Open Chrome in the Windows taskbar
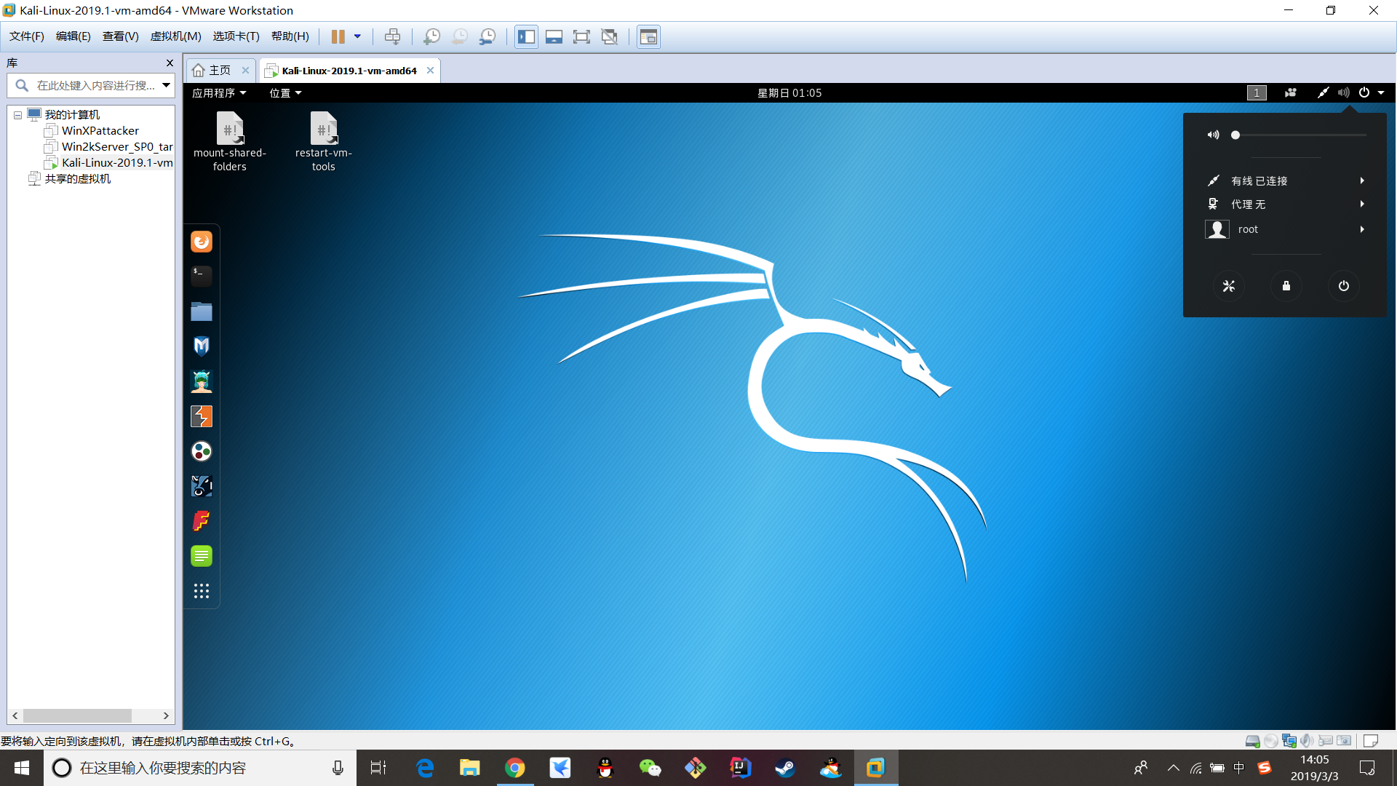The height and width of the screenshot is (786, 1397). (515, 768)
